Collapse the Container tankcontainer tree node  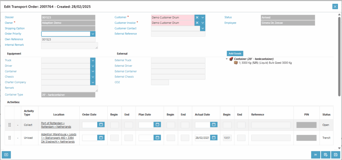pyautogui.click(x=227, y=59)
